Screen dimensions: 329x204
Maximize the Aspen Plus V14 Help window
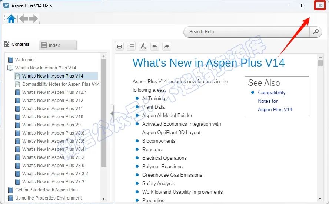pos(303,6)
